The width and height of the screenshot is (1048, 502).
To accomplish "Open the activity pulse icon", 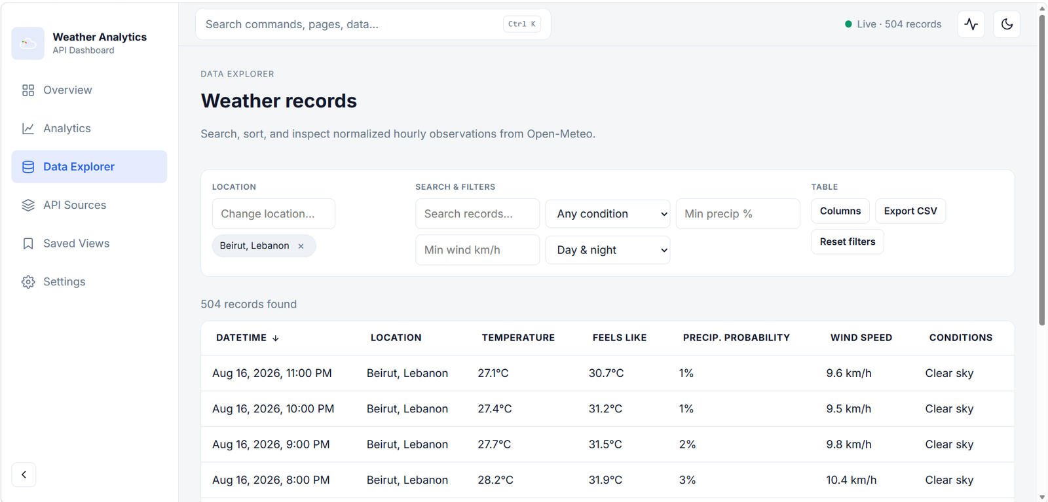I will click(x=971, y=24).
